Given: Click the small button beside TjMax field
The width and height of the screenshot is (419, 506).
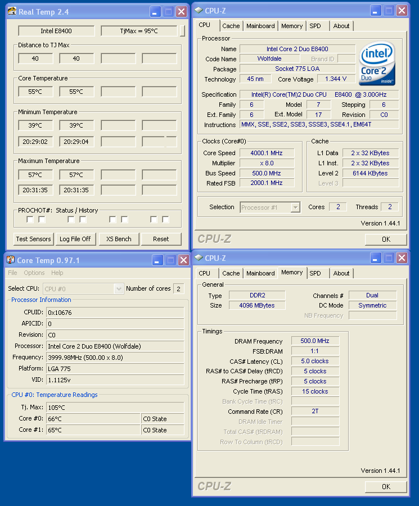Looking at the screenshot, I should coord(182,31).
